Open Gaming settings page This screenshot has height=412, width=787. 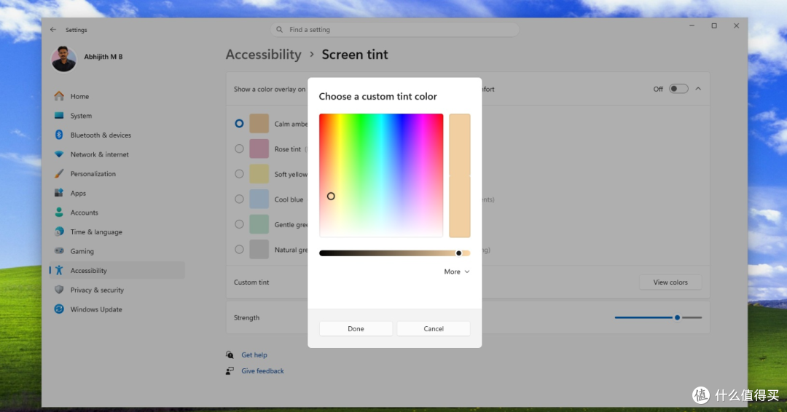(x=117, y=251)
